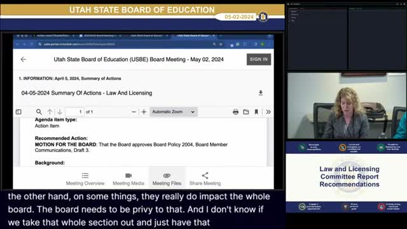Toggle the PDF viewer sidebar

[x=18, y=112]
